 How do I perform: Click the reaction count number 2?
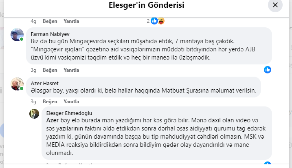(148, 21)
